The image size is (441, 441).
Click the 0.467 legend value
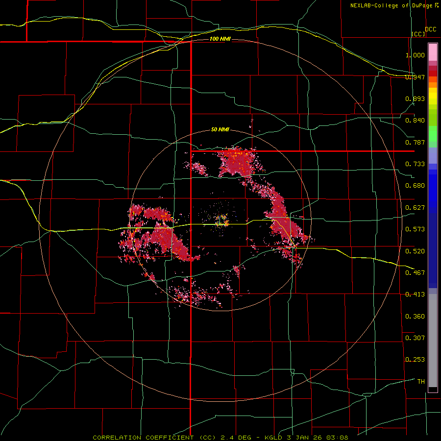415,272
